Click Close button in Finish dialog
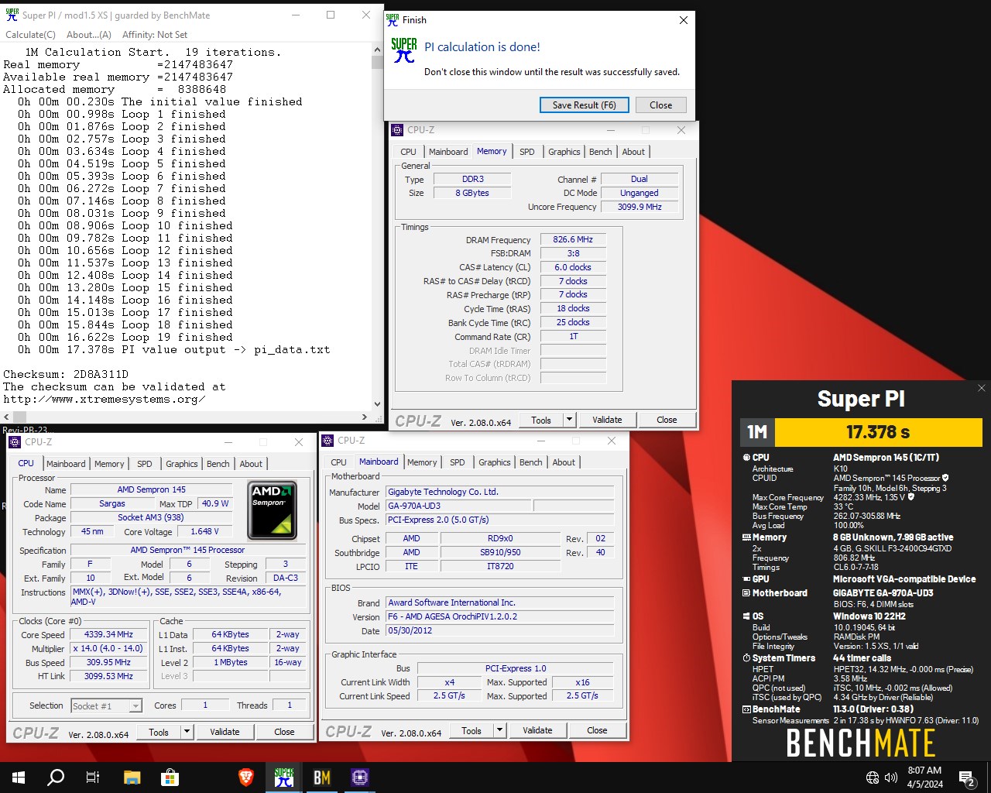The width and height of the screenshot is (991, 793). [x=661, y=105]
